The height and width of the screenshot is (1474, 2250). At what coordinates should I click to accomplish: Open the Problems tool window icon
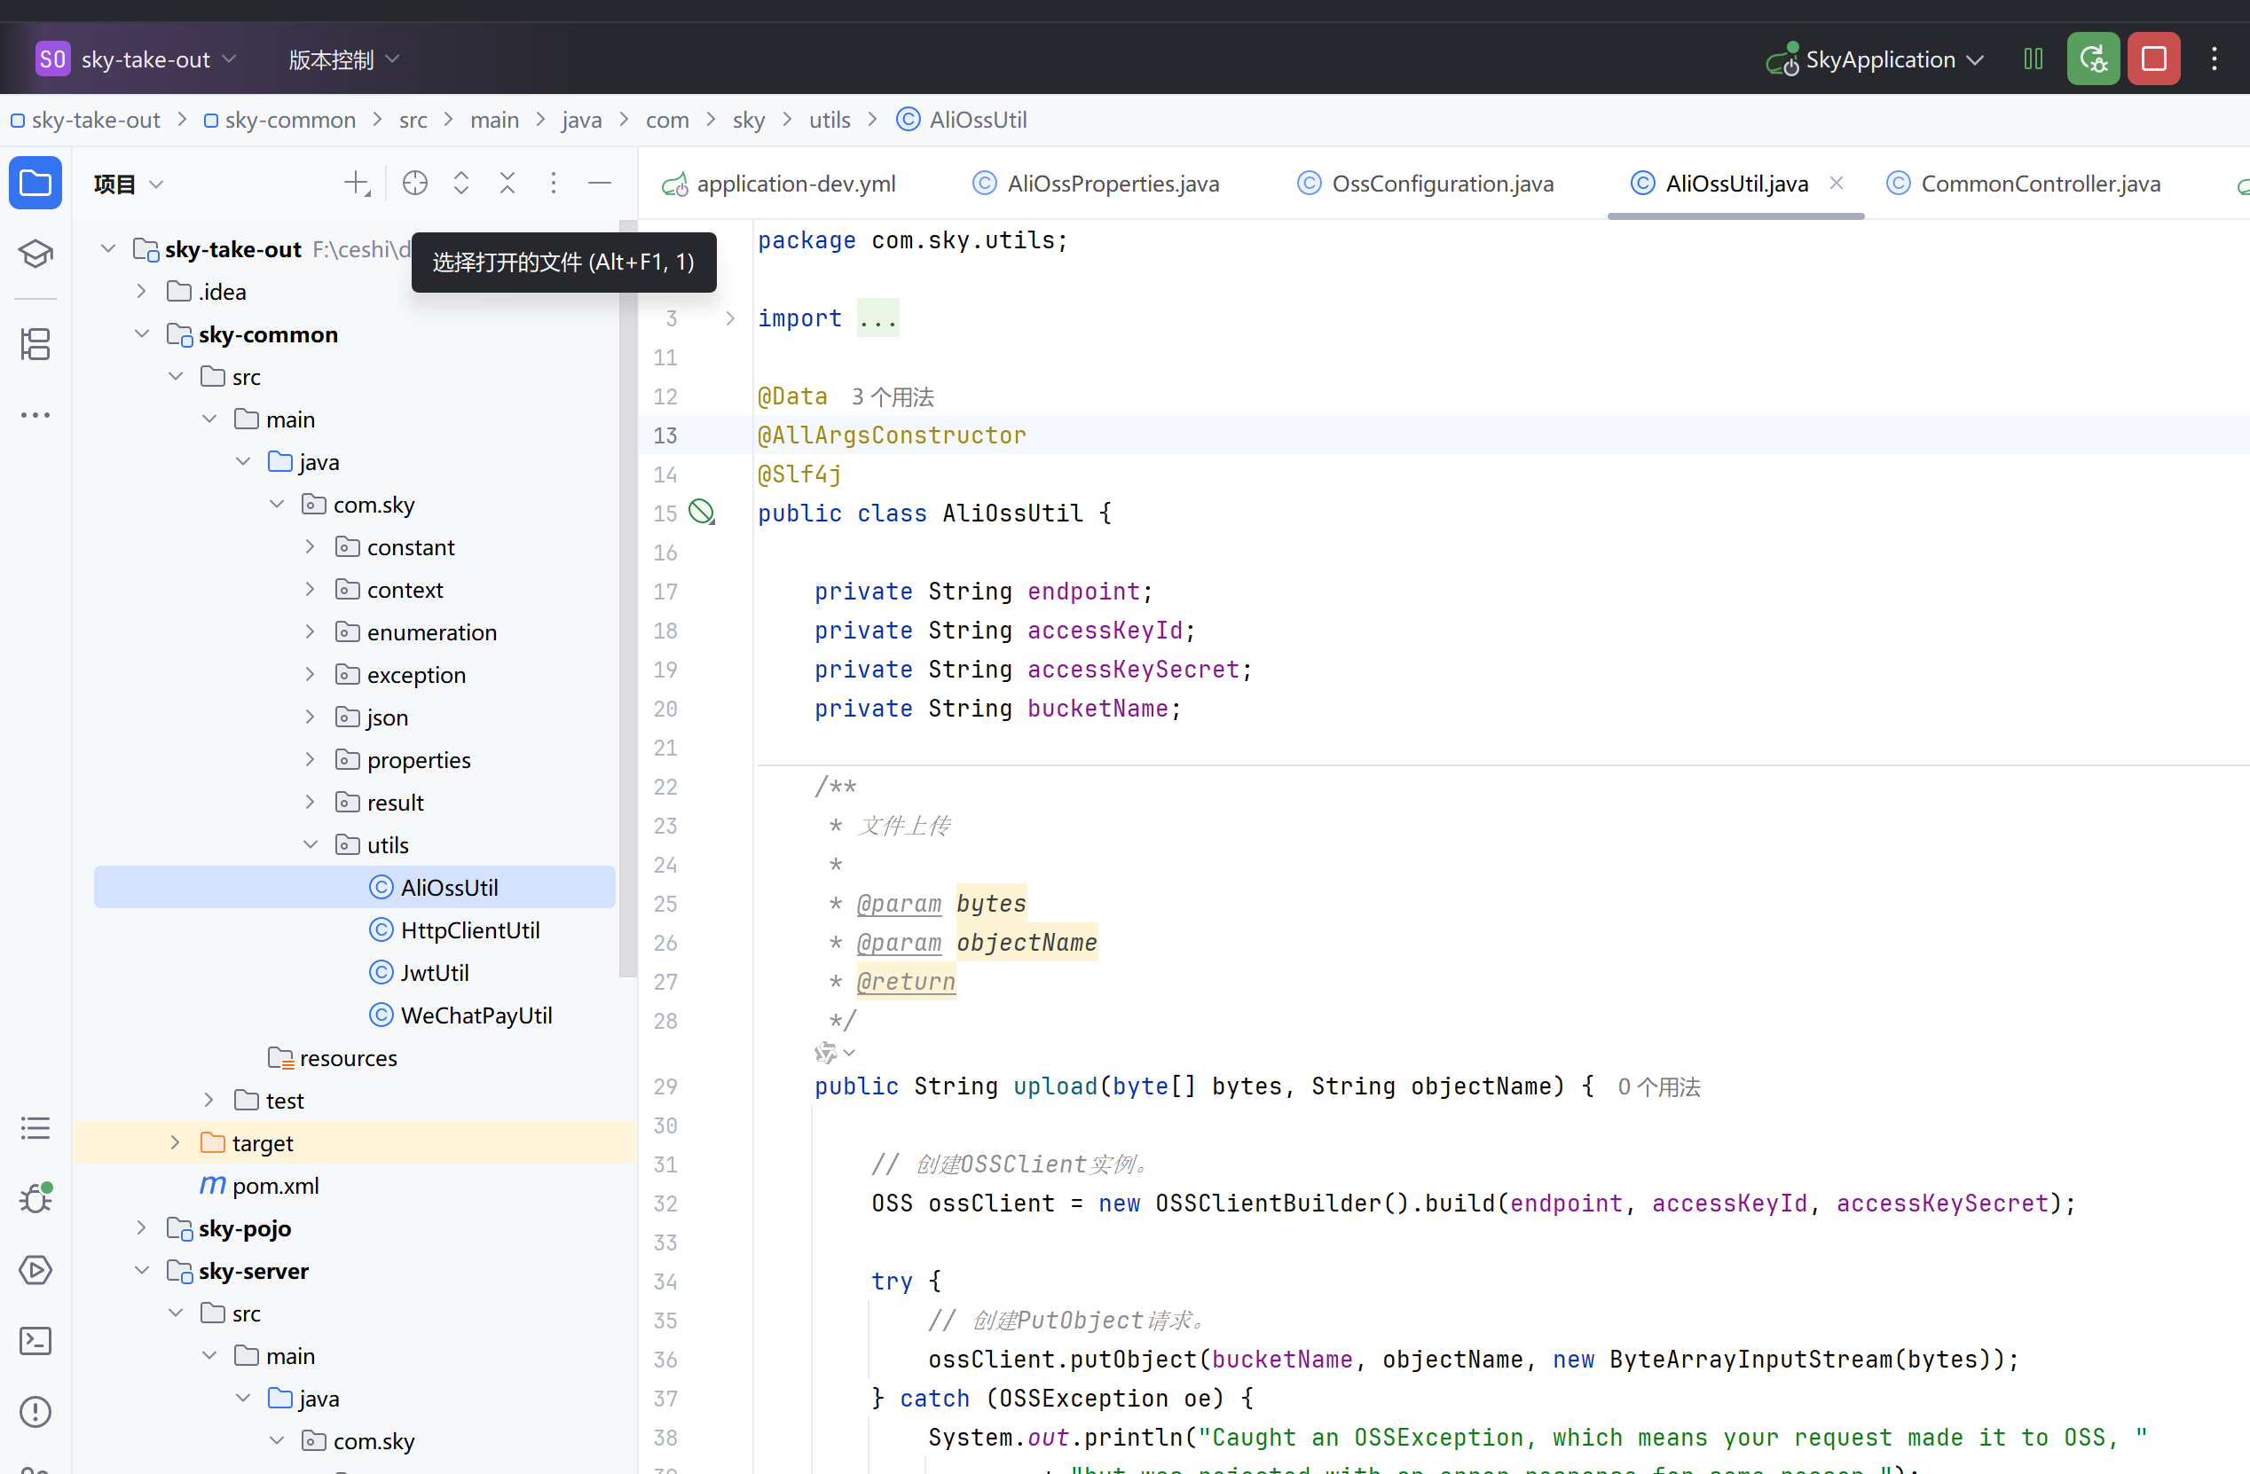35,1412
